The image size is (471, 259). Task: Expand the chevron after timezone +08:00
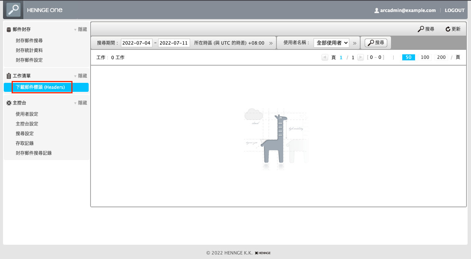pyautogui.click(x=271, y=43)
